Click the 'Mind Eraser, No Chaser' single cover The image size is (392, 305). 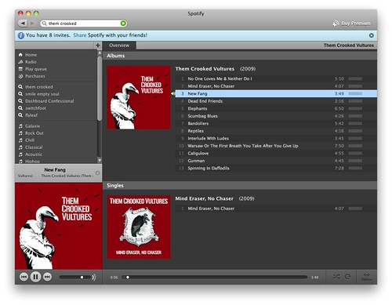point(139,227)
